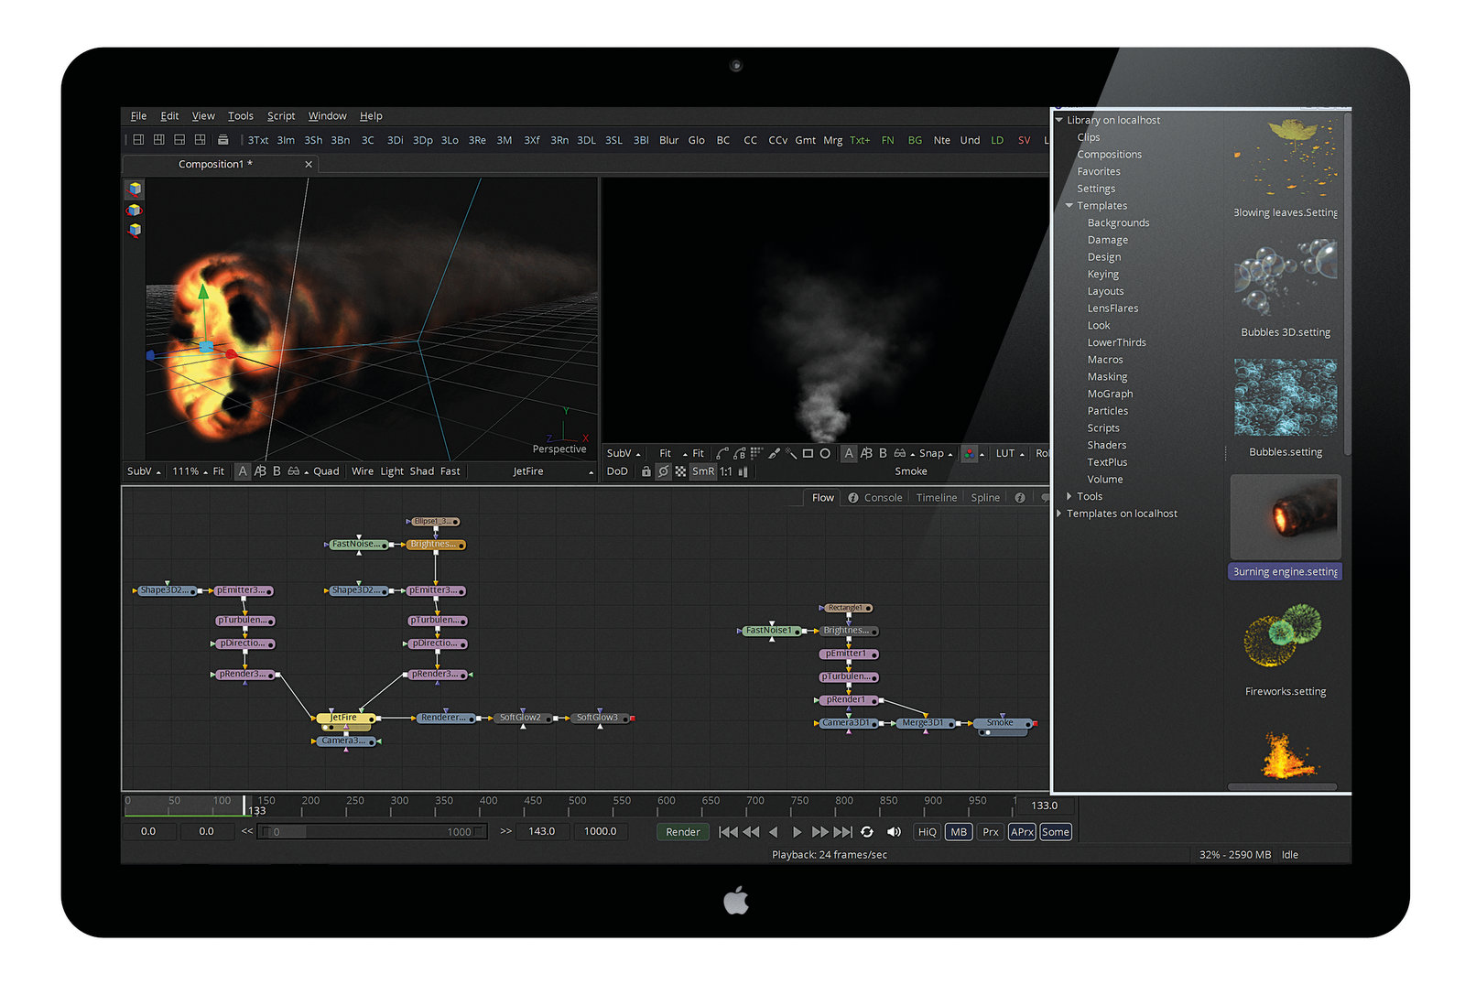
Task: Switch to the Spline tab
Action: tap(984, 498)
